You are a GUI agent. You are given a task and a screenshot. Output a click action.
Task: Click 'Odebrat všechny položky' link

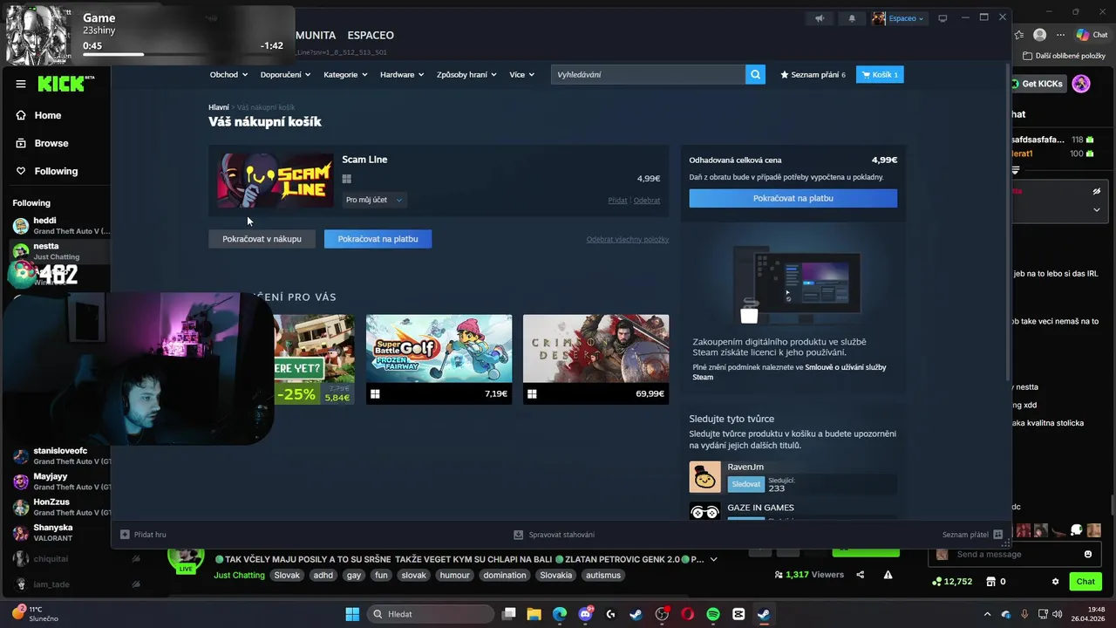pos(628,239)
